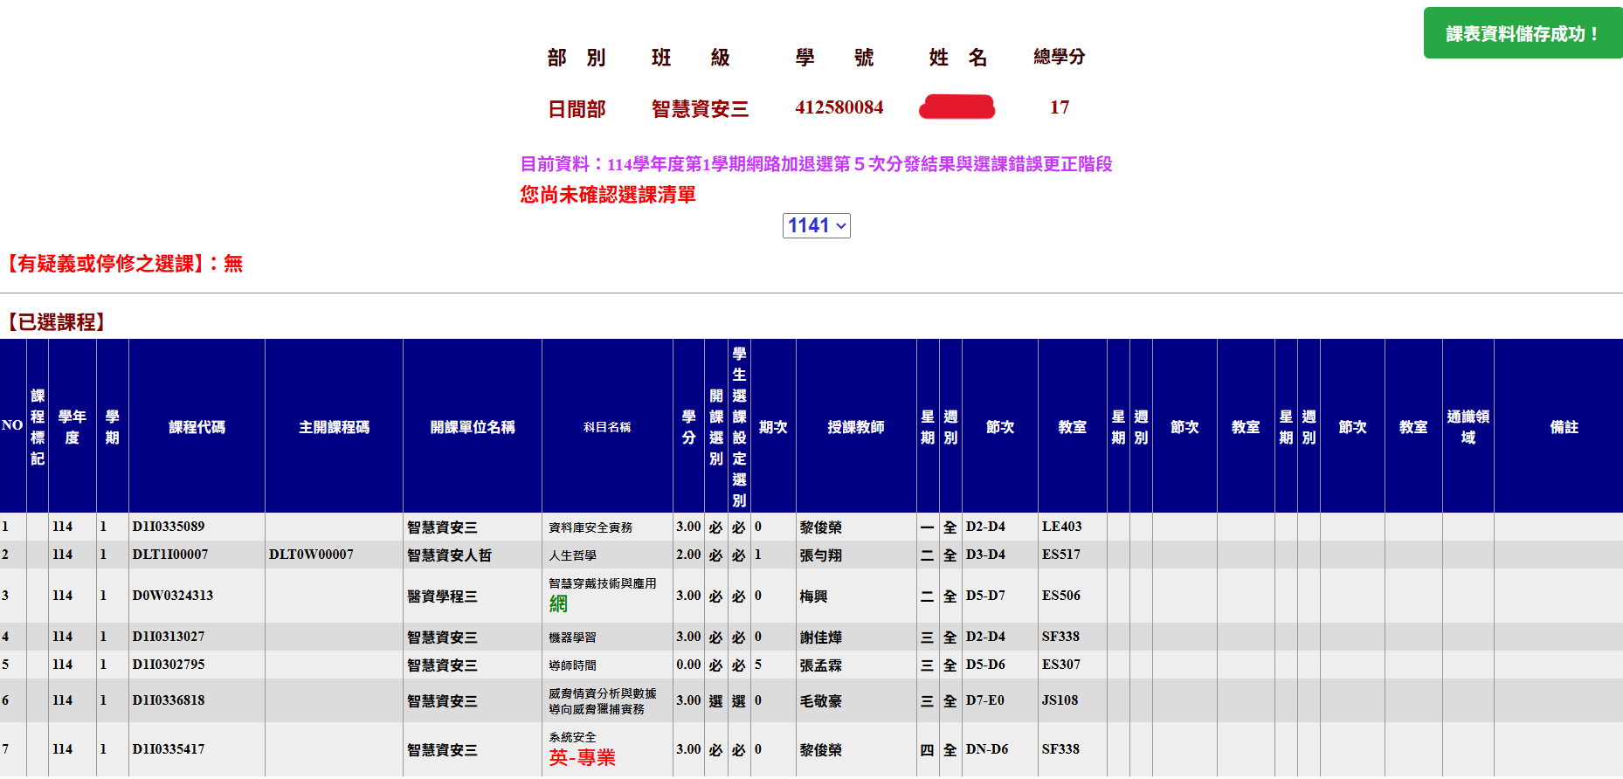Click course code D1I0335417
This screenshot has height=779, width=1623.
tap(169, 749)
